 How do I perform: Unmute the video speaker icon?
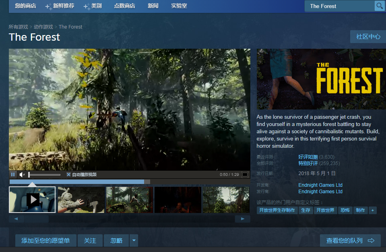(22, 174)
